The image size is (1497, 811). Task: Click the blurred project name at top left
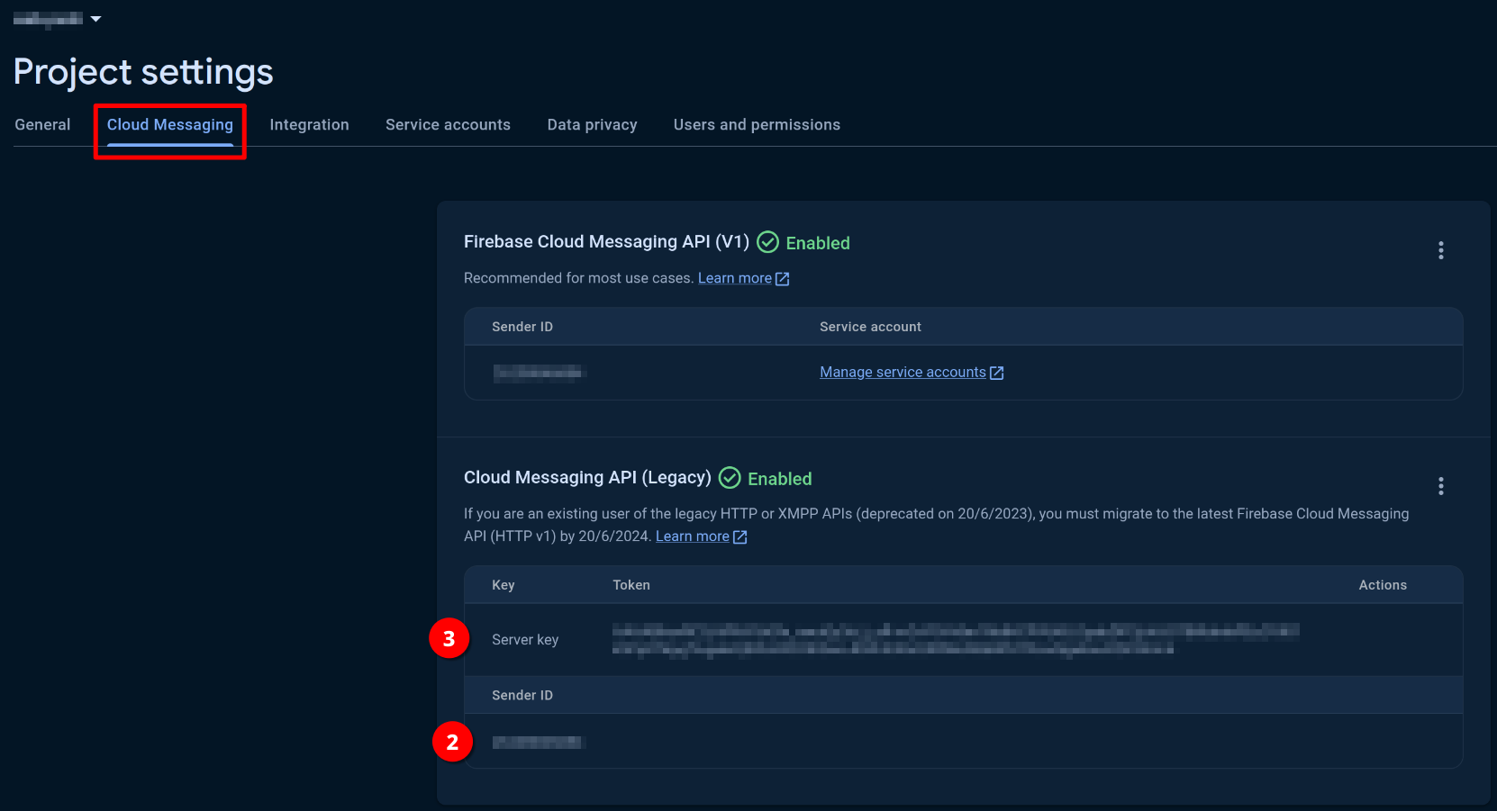tap(48, 19)
